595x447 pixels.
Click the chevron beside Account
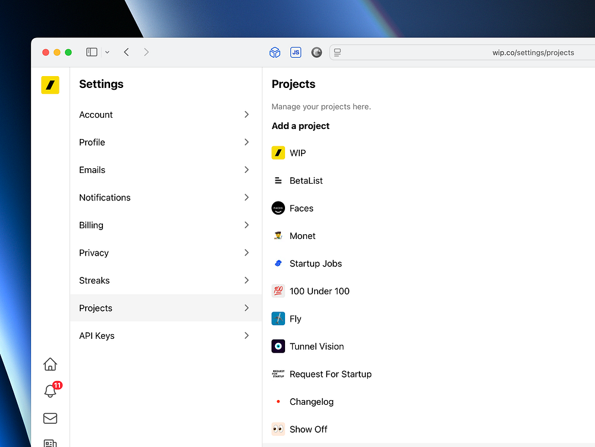(x=247, y=115)
